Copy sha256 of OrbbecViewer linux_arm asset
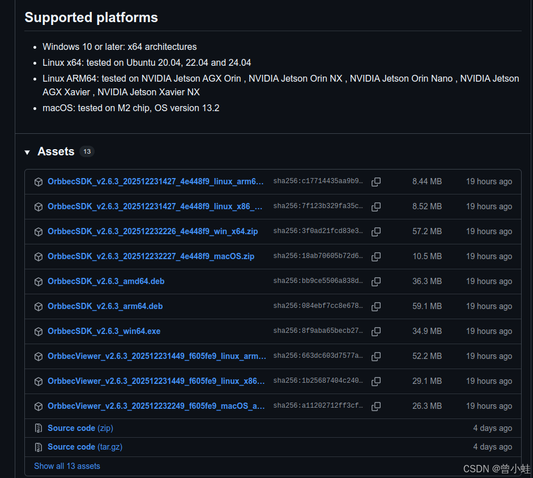Viewport: 533px width, 478px height. 376,356
